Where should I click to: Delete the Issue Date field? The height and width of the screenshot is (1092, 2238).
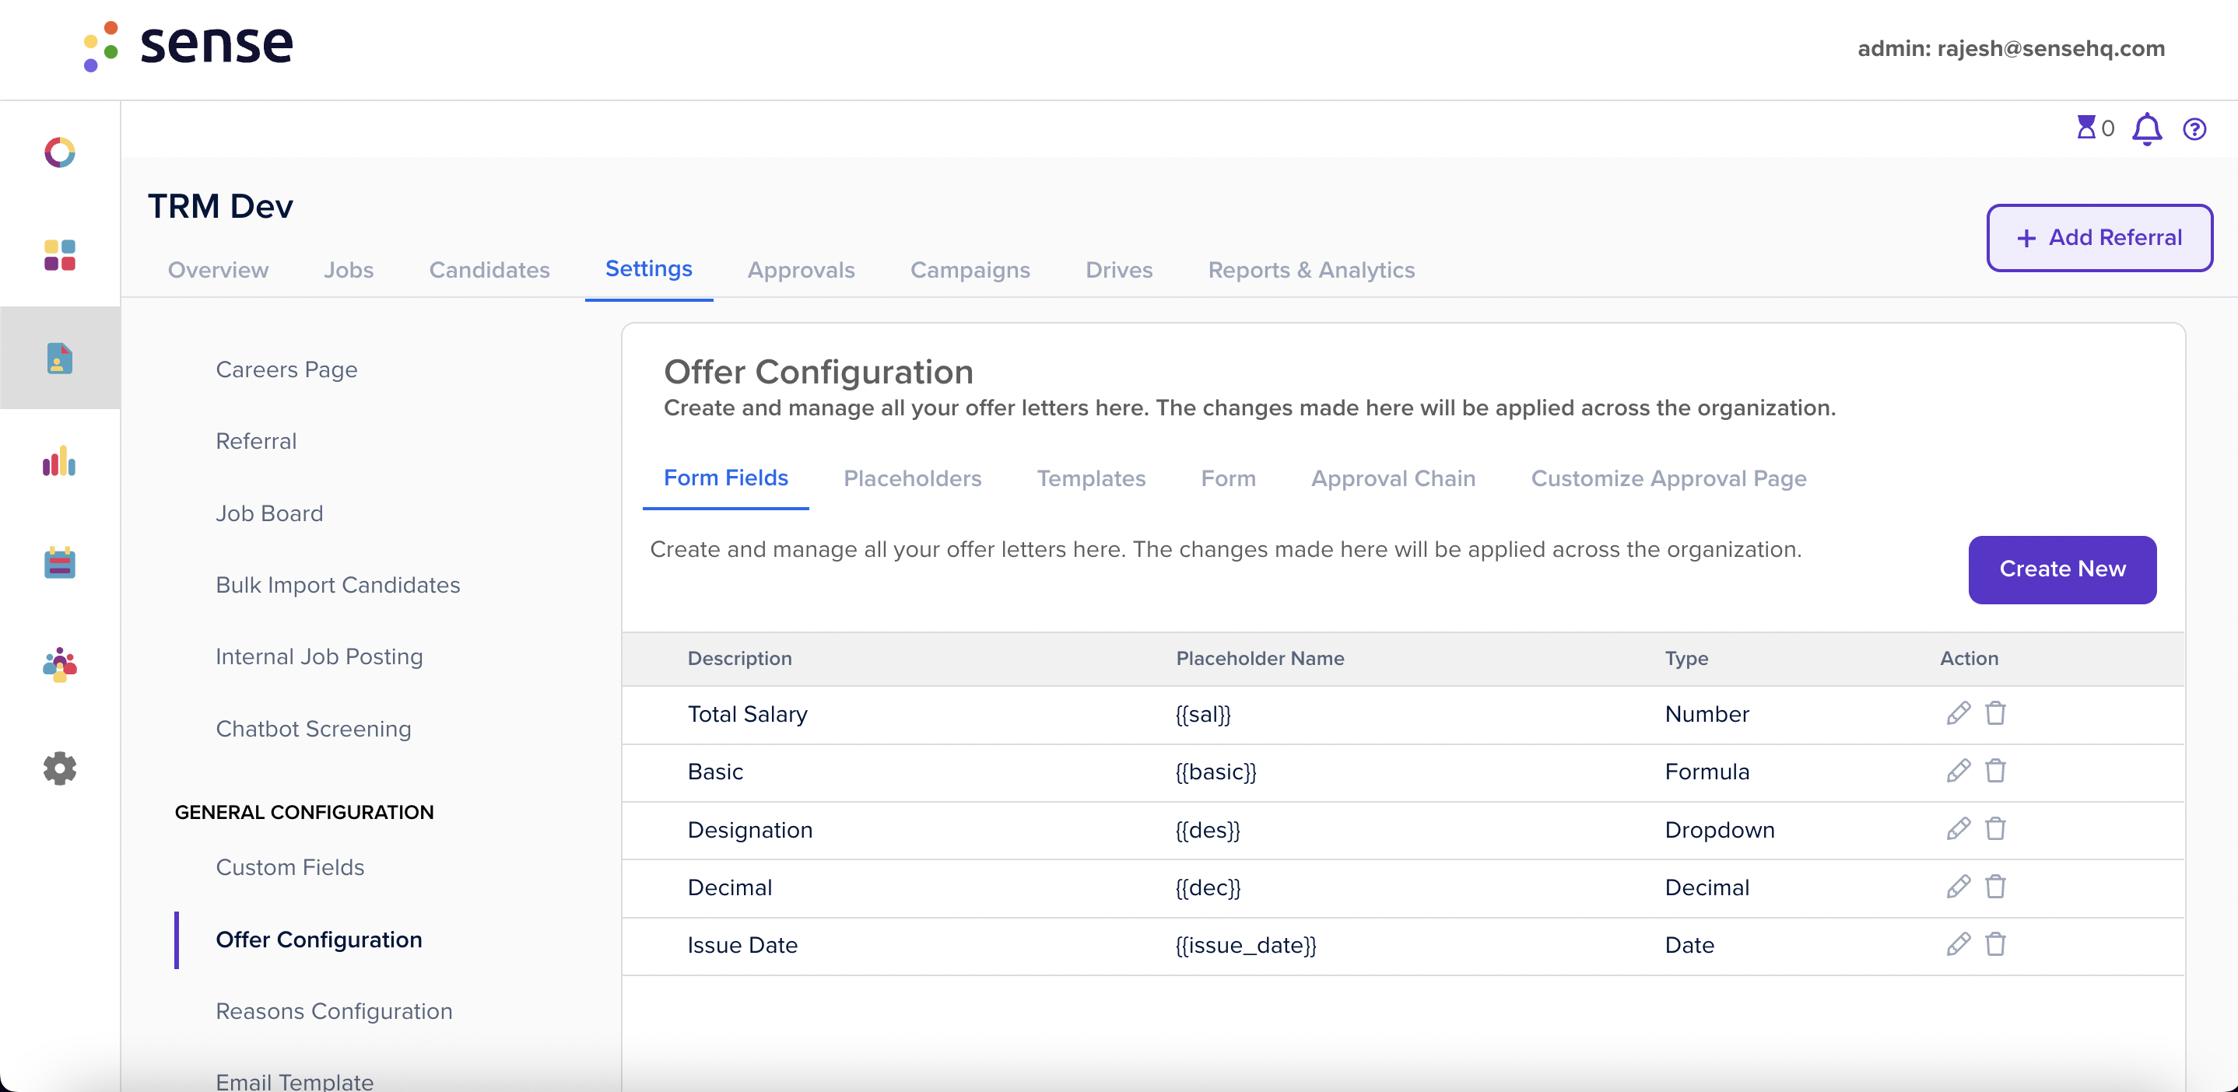[1996, 944]
